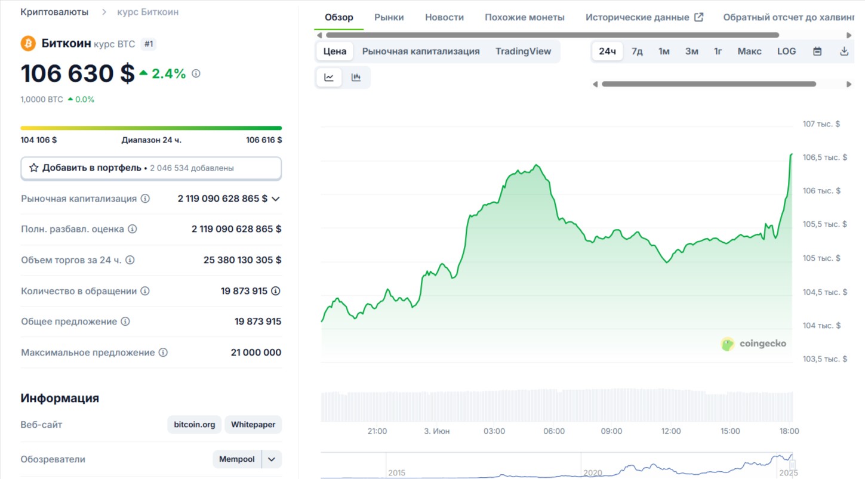Set chart range to 24ч

pos(608,51)
